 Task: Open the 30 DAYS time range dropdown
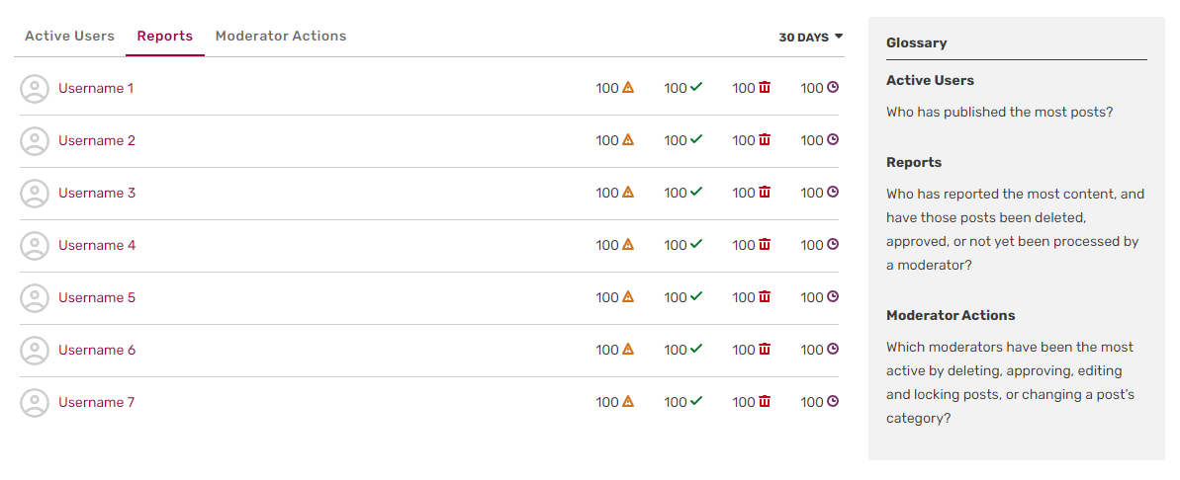coord(803,38)
